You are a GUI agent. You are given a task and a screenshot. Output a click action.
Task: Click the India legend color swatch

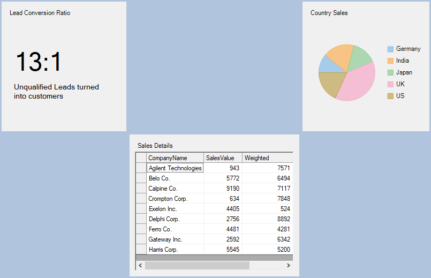[x=390, y=61]
